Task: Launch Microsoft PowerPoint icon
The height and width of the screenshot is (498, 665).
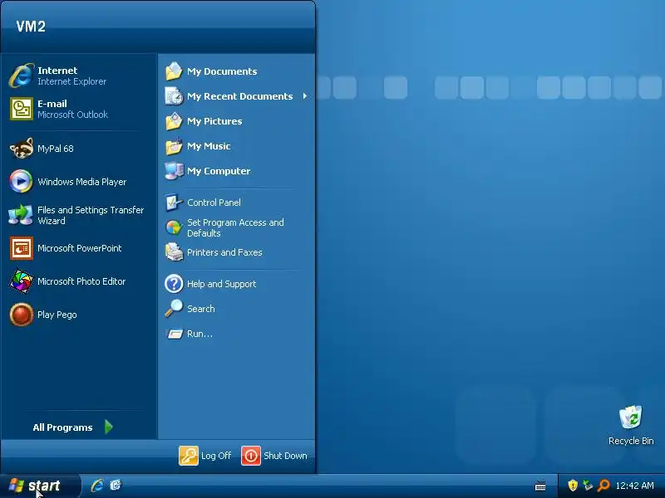Action: [x=22, y=248]
